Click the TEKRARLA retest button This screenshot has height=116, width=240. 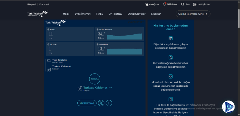click(95, 79)
